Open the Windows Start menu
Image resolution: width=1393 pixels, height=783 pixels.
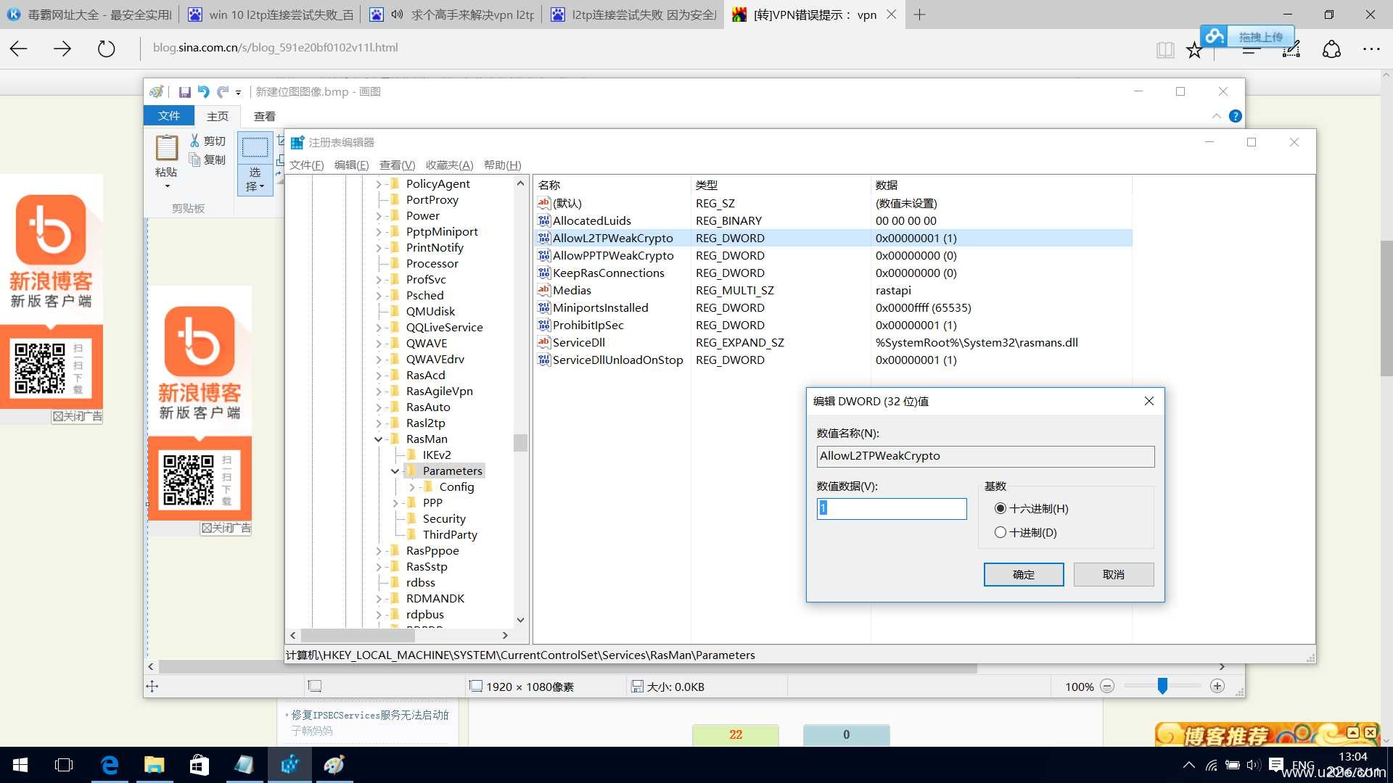coord(20,765)
